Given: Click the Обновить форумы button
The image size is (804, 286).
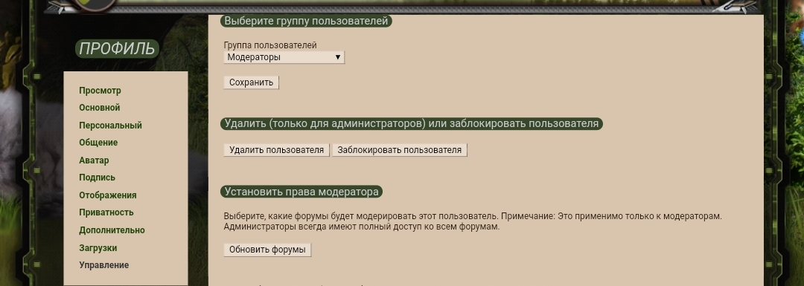Looking at the screenshot, I should point(267,250).
